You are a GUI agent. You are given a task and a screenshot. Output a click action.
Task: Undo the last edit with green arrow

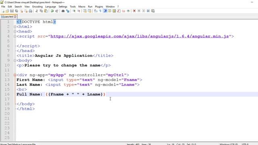52,11
